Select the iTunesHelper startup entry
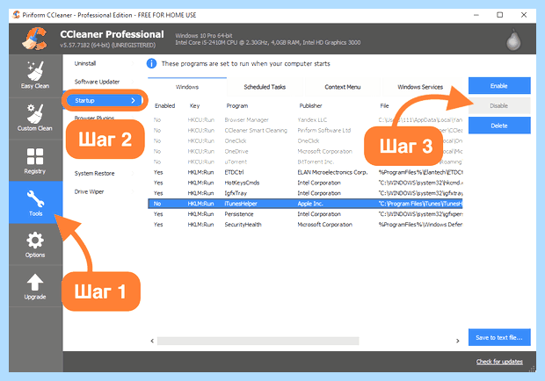This screenshot has height=381, width=545. click(x=305, y=204)
